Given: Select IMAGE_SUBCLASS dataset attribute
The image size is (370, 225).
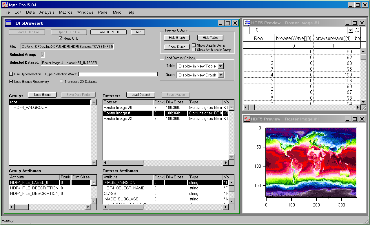Looking at the screenshot, I should tap(165, 199).
